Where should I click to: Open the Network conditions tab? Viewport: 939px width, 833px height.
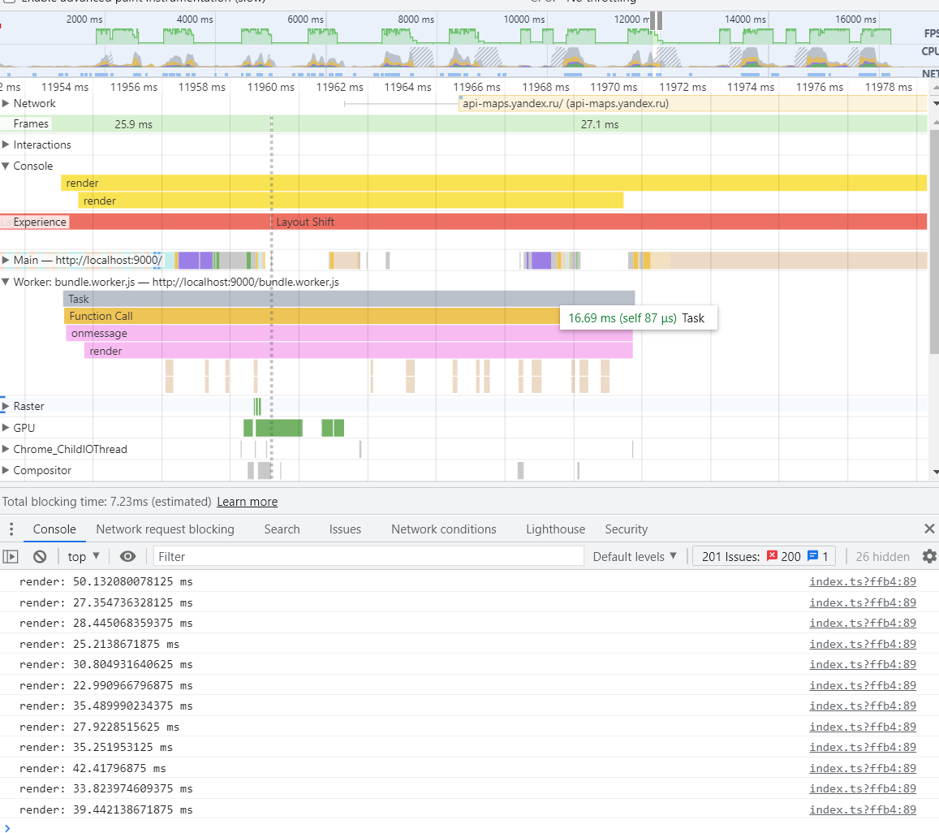coord(444,529)
